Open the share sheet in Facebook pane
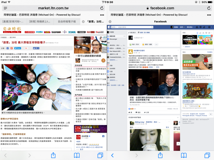Image resolution: width=214 pixels, height=160 pixels. point(160,155)
